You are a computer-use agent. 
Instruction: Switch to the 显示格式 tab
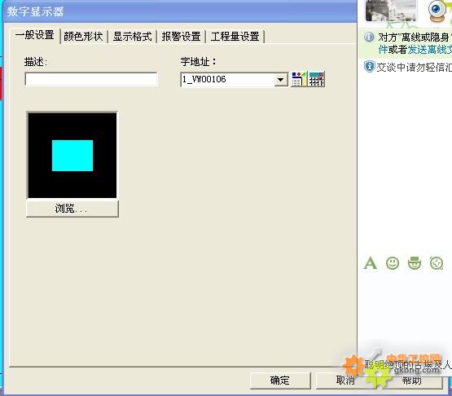(x=132, y=37)
